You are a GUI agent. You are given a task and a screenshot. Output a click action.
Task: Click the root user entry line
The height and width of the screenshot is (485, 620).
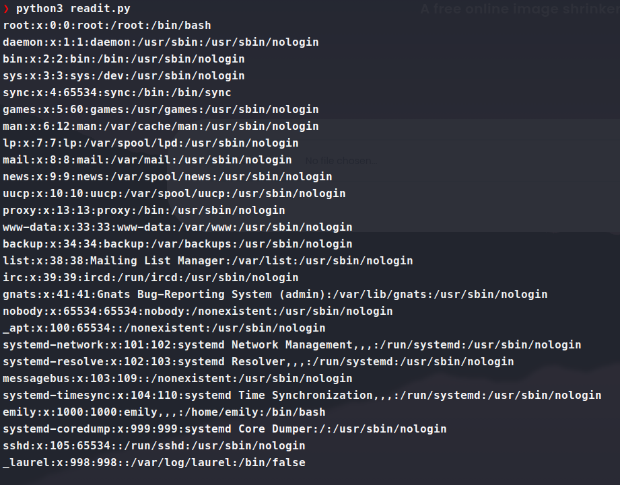click(x=106, y=26)
